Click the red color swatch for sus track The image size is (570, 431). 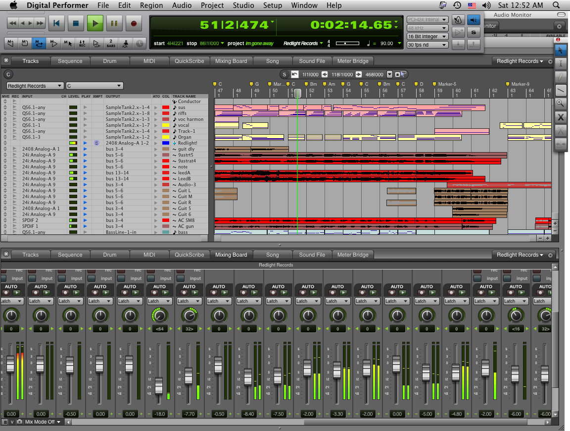[x=166, y=108]
